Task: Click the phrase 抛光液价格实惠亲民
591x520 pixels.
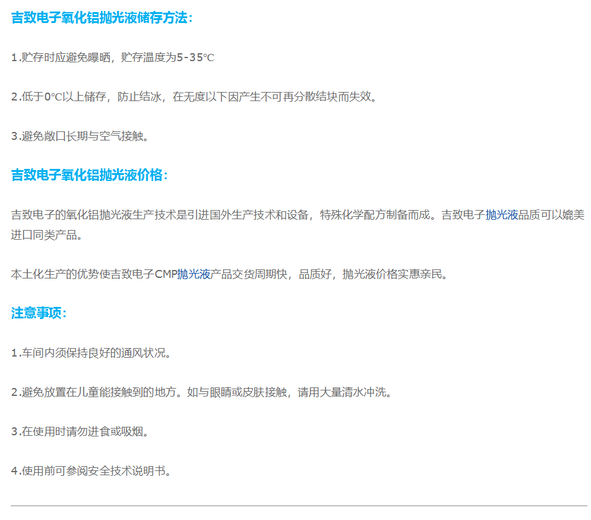Action: point(395,274)
